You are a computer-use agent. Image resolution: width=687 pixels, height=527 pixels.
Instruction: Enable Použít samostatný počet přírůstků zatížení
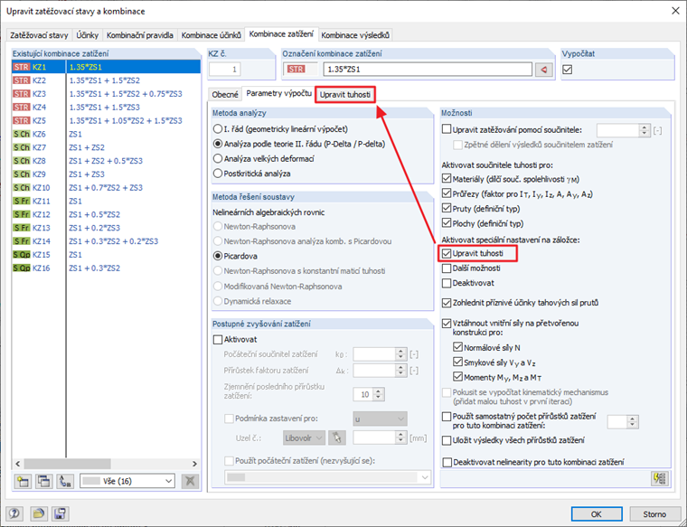[x=447, y=416]
